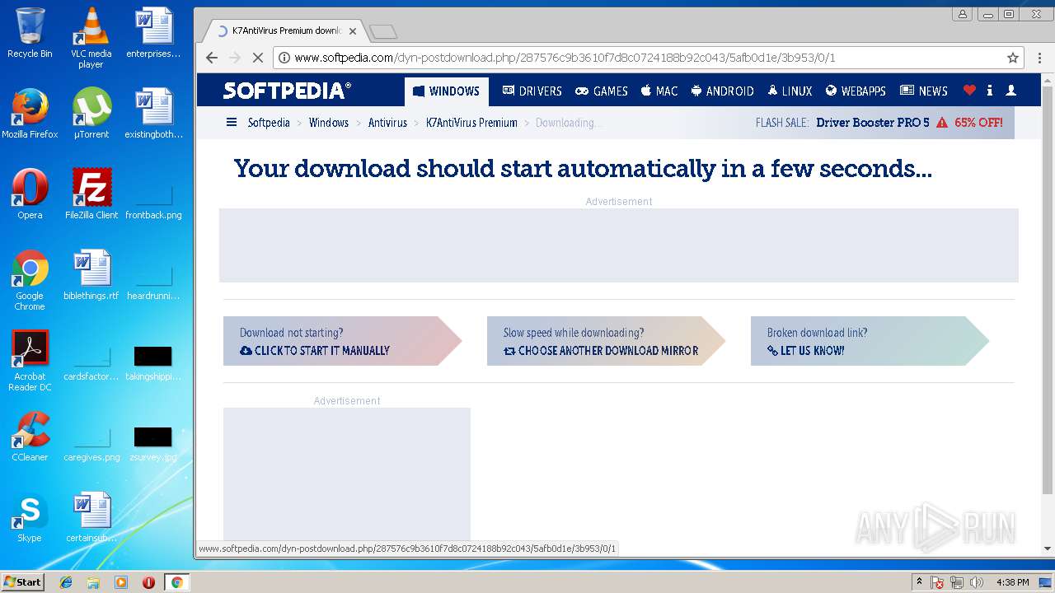Open Windows Media Player taskbar icon
Screen dimensions: 1055x593
121,582
